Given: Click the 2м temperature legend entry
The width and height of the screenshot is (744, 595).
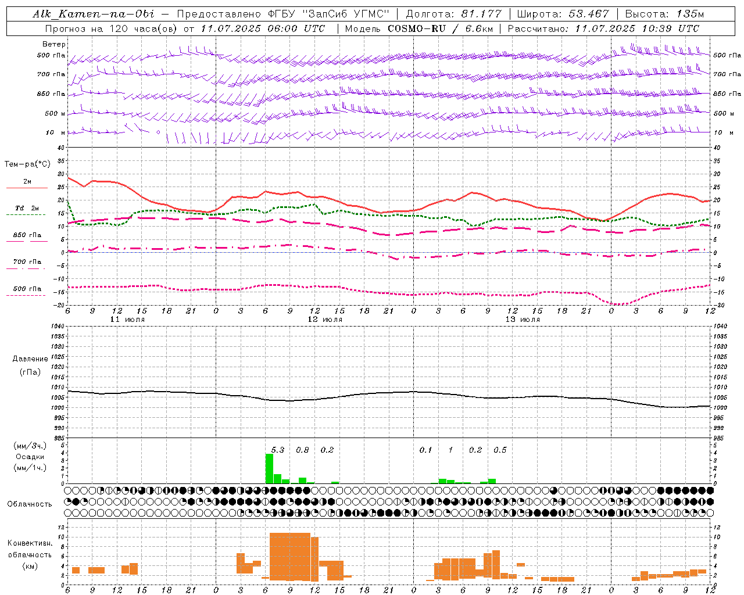Looking at the screenshot, I should [x=27, y=182].
